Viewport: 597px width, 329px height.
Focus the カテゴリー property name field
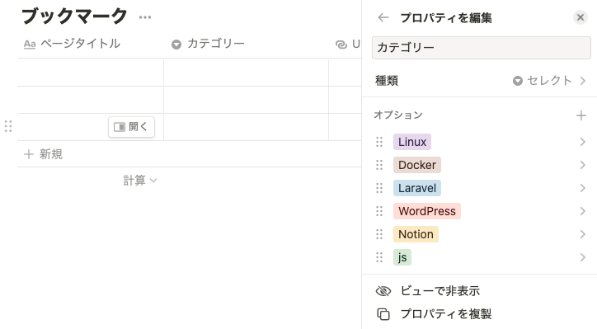482,48
